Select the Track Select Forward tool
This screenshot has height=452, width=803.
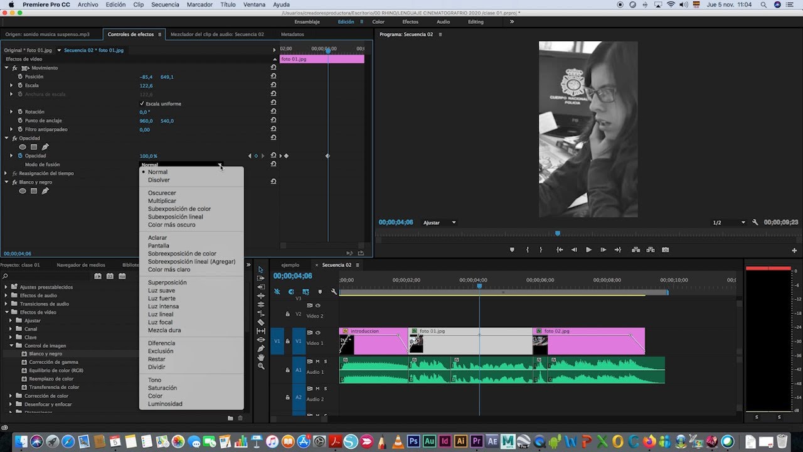click(261, 278)
